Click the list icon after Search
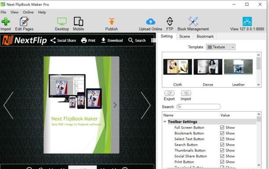269x169 pixels. pos(153,40)
